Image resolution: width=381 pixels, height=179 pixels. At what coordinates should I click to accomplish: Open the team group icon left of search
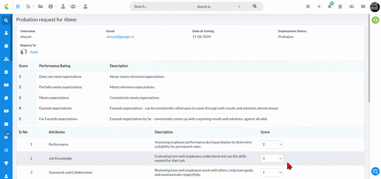[x=73, y=7]
